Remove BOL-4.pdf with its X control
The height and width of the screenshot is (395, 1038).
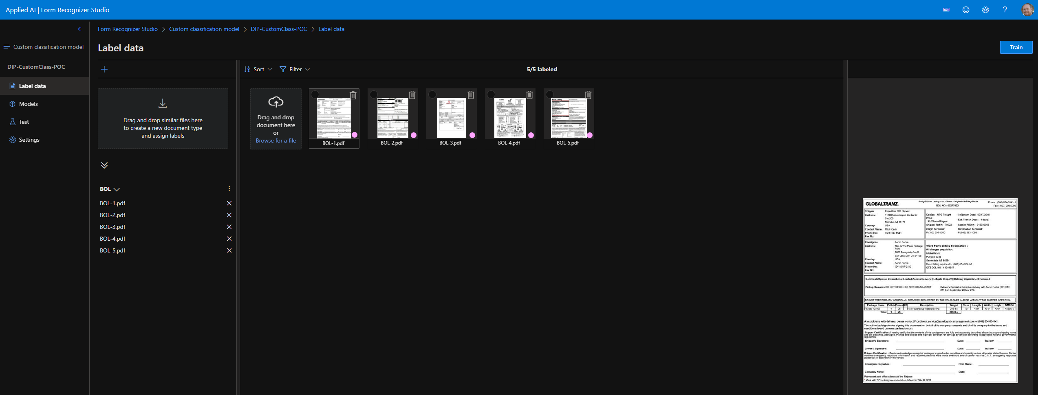click(x=229, y=239)
